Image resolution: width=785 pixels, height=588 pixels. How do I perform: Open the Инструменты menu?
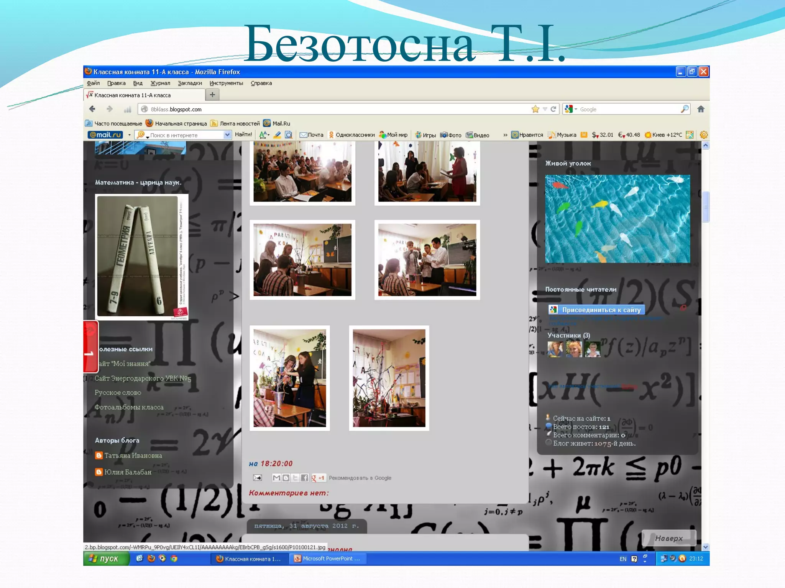pyautogui.click(x=226, y=83)
